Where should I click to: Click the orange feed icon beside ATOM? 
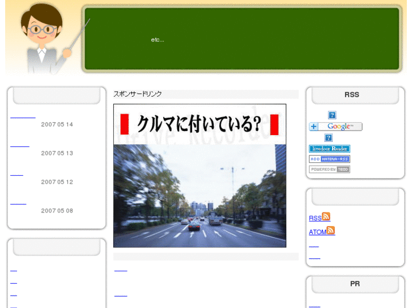click(x=330, y=231)
